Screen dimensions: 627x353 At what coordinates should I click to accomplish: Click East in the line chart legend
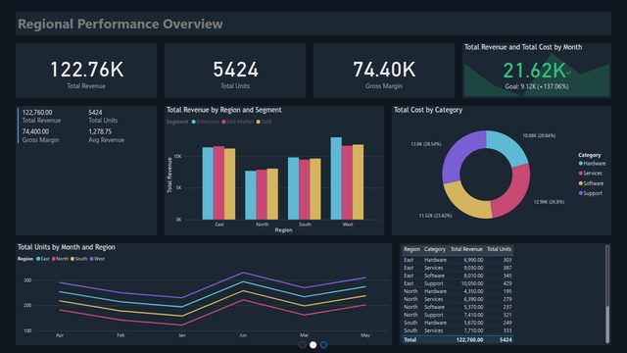point(43,259)
